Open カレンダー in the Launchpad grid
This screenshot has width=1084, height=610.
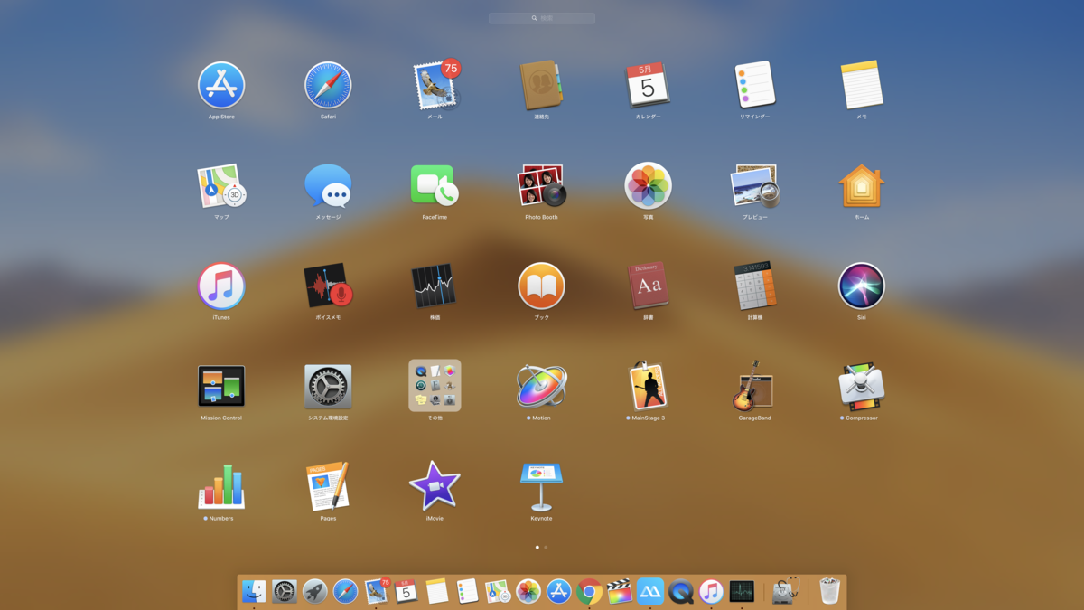click(648, 85)
